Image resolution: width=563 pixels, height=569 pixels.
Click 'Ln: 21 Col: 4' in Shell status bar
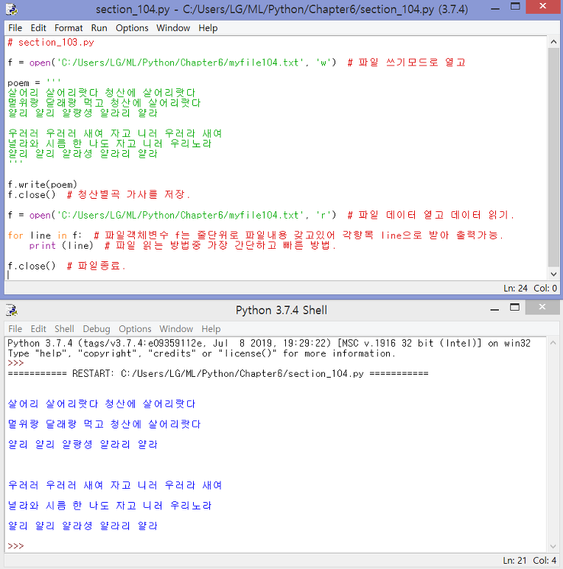pyautogui.click(x=530, y=560)
